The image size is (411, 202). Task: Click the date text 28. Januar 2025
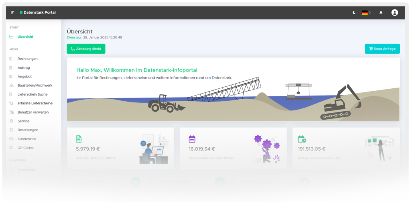click(x=96, y=37)
